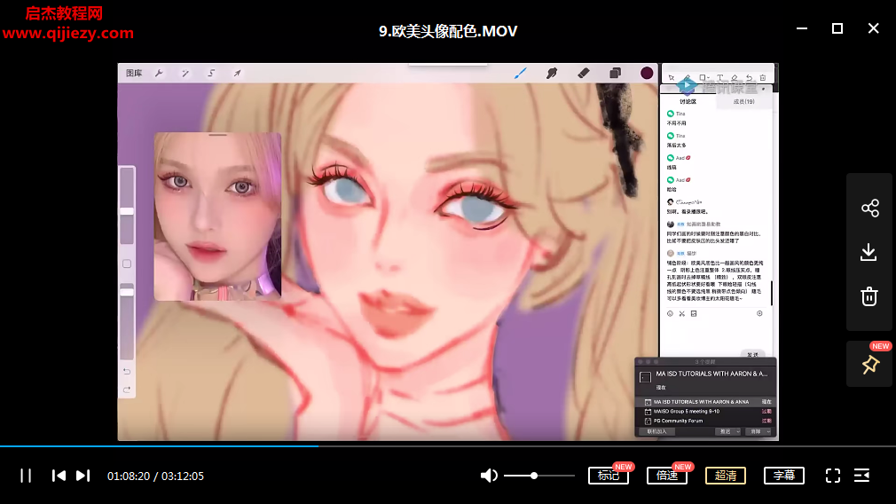Screen dimensions: 896x504
Task: Click the trash delete icon on right panel
Action: [869, 296]
